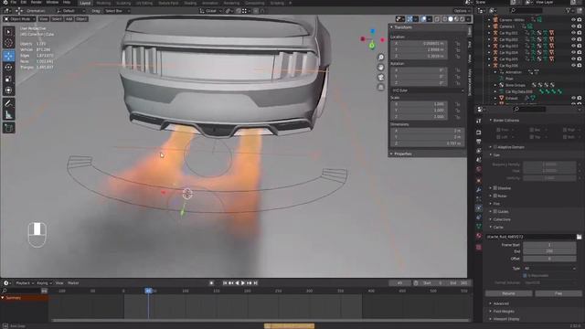Toggle camera view with the camera icon
This screenshot has height=329, width=585.
point(380,77)
